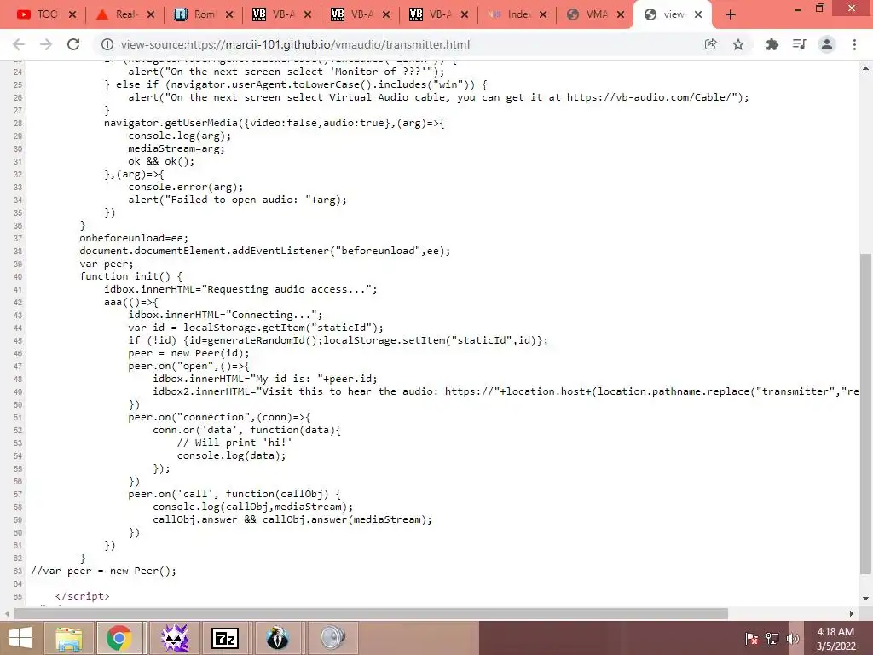Viewport: 873px width, 655px height.
Task: Click the line 'function init() {'
Action: [x=130, y=276]
